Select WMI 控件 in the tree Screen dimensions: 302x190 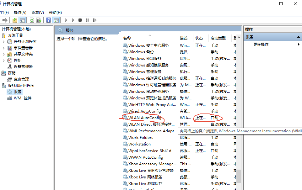pyautogui.click(x=23, y=98)
